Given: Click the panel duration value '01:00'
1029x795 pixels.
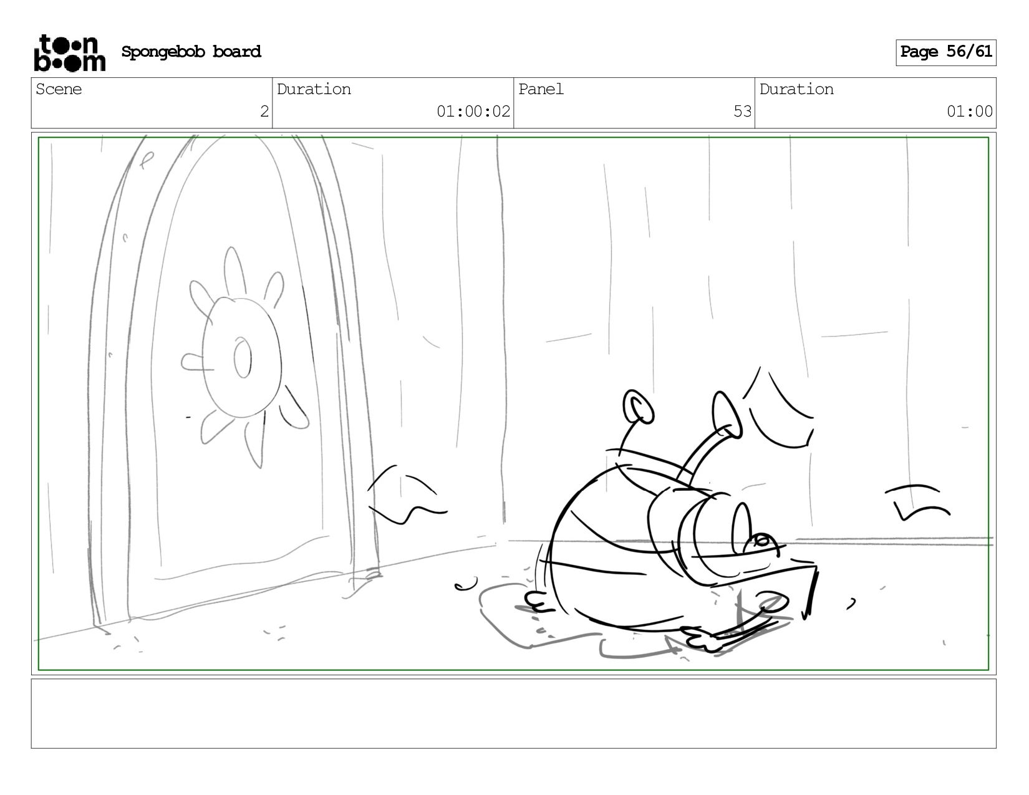Looking at the screenshot, I should [969, 112].
